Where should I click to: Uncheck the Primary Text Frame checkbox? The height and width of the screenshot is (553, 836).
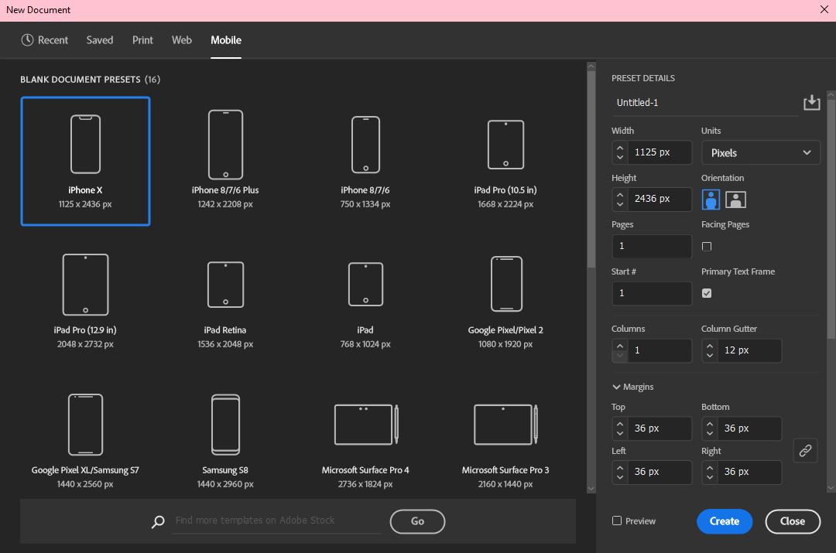[707, 293]
